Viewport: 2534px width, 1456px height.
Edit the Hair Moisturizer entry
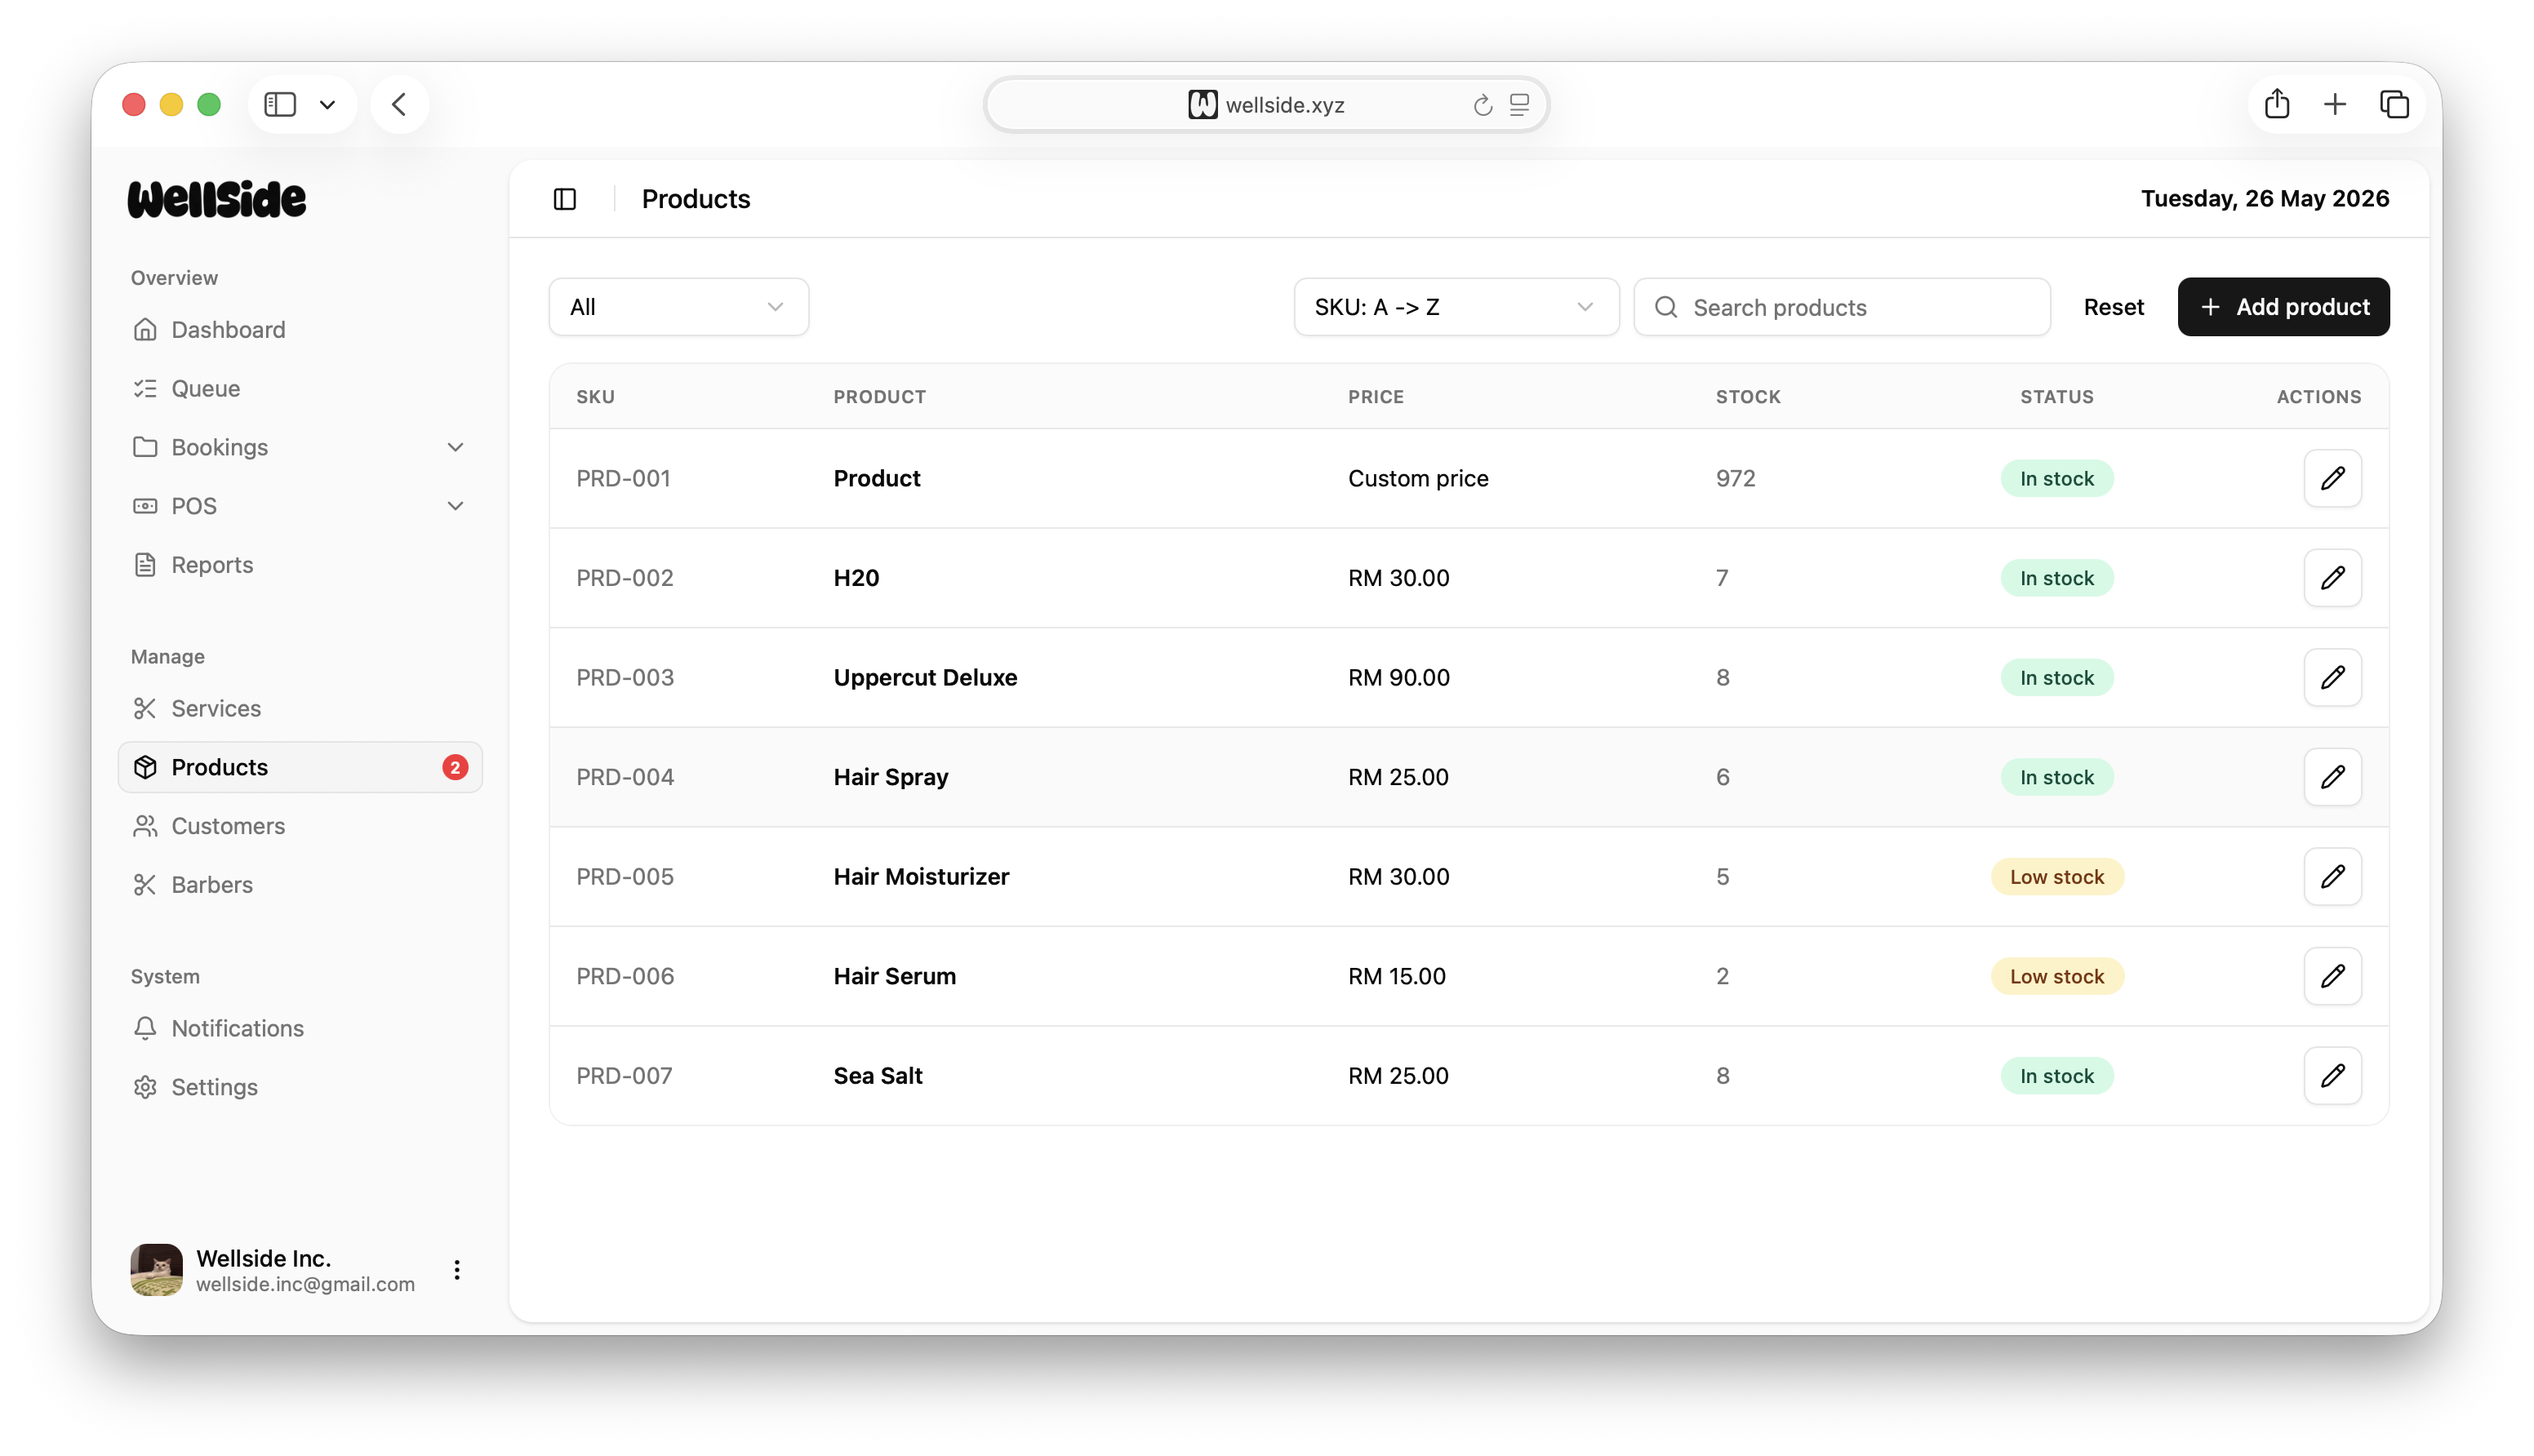(2332, 876)
